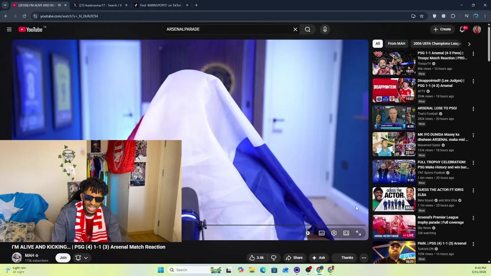491x276 pixels.
Task: Show more filter chips with the arrow
Action: (x=469, y=44)
